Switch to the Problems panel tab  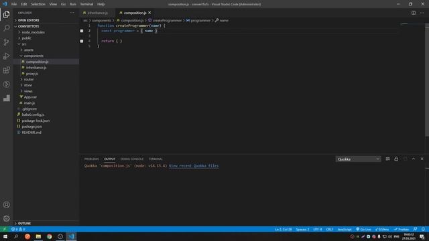pyautogui.click(x=91, y=159)
